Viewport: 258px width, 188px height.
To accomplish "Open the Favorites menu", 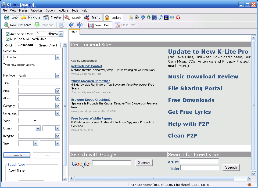I will pyautogui.click(x=37, y=10).
